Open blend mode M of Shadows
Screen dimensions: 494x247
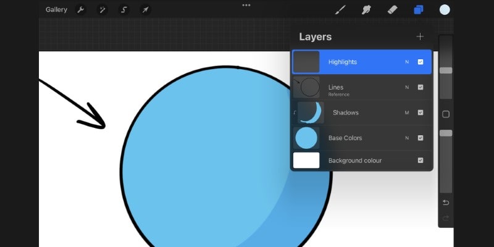coord(407,113)
